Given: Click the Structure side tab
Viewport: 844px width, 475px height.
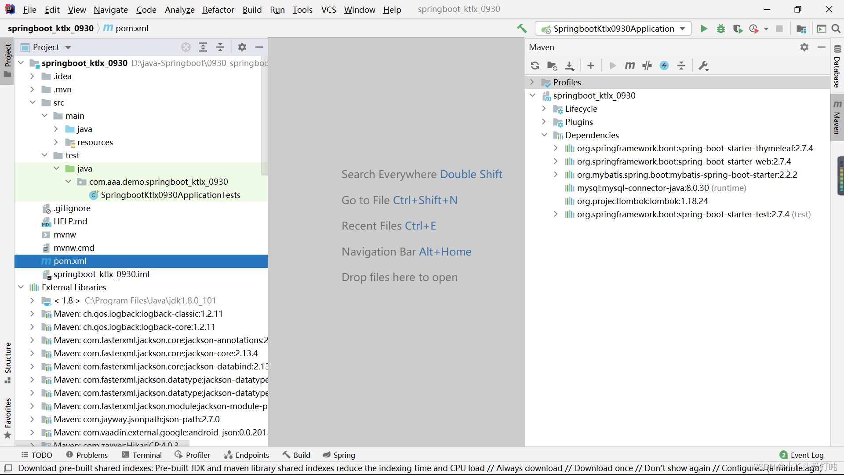Looking at the screenshot, I should tap(7, 362).
